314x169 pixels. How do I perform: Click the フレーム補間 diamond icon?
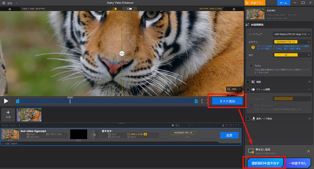[253, 89]
